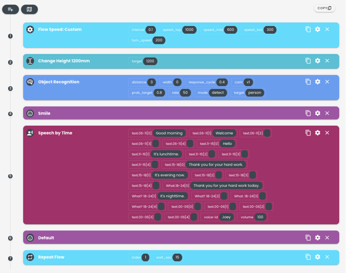Open Speech by Time settings gear
The height and width of the screenshot is (273, 346).
pyautogui.click(x=318, y=133)
